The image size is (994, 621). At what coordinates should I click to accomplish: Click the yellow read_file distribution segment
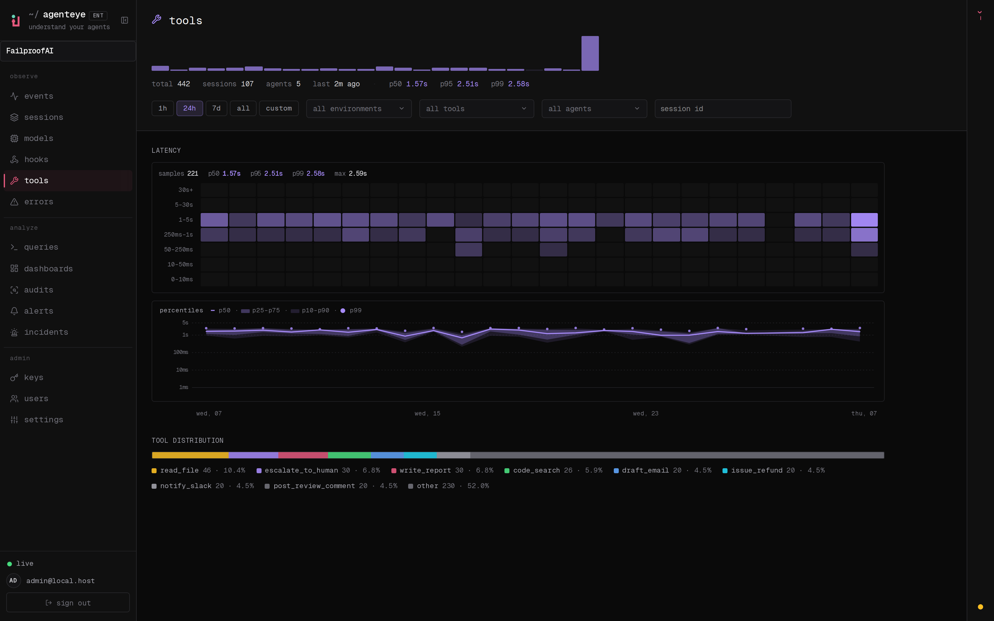(x=190, y=455)
